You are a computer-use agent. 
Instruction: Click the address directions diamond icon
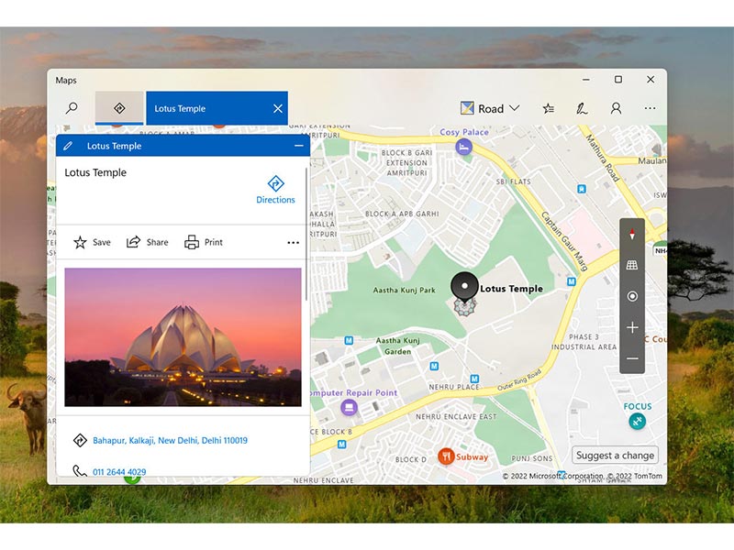80,440
